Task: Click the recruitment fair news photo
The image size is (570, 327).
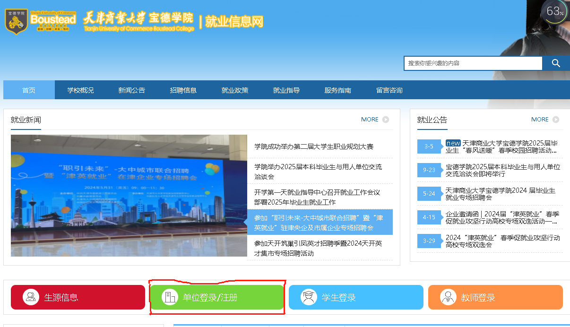Action: point(128,196)
